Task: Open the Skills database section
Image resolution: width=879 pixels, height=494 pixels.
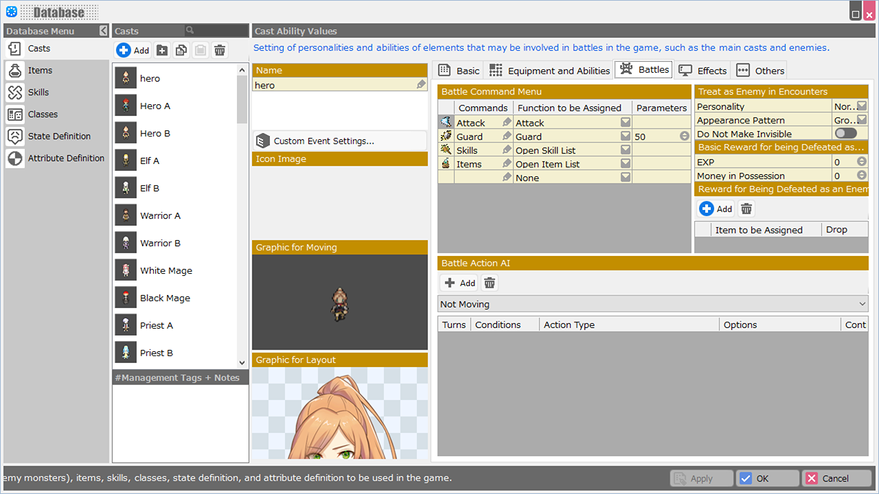Action: click(38, 93)
